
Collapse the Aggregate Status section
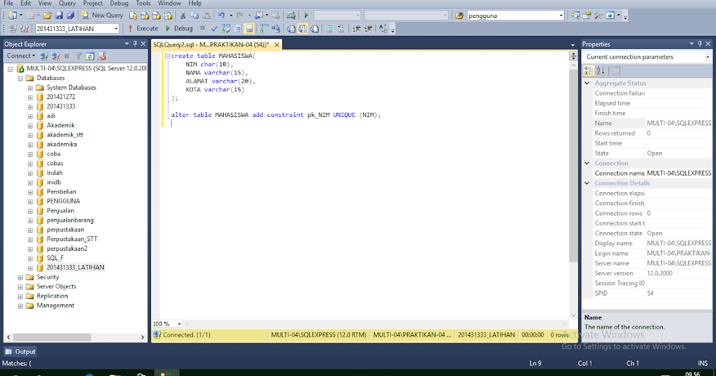pos(587,84)
